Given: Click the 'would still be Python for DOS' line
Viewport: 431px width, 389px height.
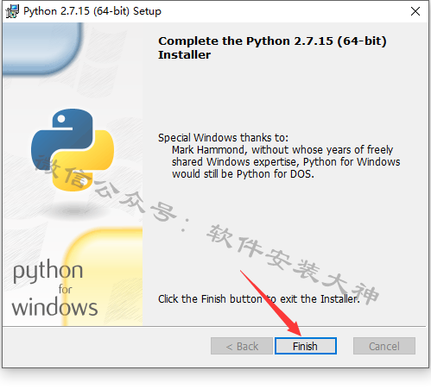Looking at the screenshot, I should [x=243, y=174].
